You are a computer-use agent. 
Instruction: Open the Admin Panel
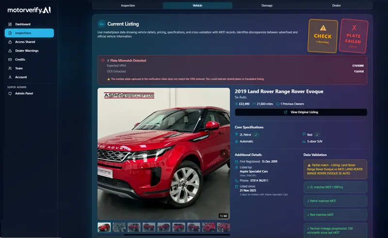click(29, 93)
